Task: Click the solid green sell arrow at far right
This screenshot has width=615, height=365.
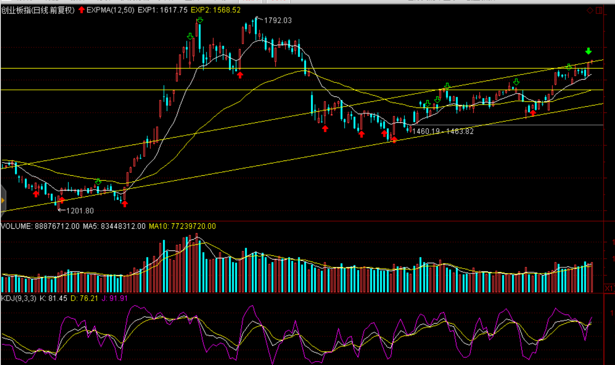Action: coord(588,51)
